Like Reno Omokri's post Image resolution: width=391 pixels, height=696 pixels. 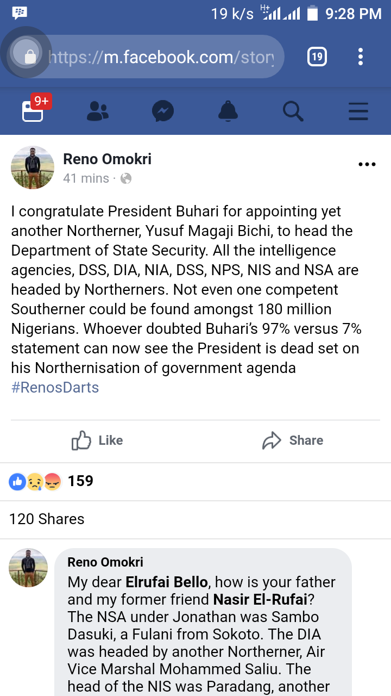[98, 440]
